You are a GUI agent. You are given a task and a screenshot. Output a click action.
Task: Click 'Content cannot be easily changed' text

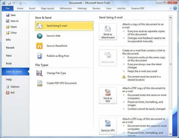pyautogui.click(x=147, y=109)
